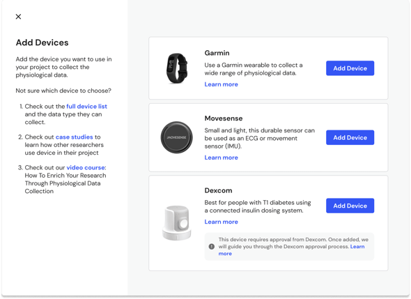Open the full device list link

tap(87, 107)
